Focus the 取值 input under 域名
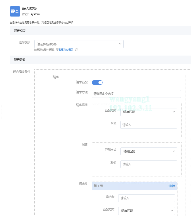 pyautogui.click(x=149, y=164)
